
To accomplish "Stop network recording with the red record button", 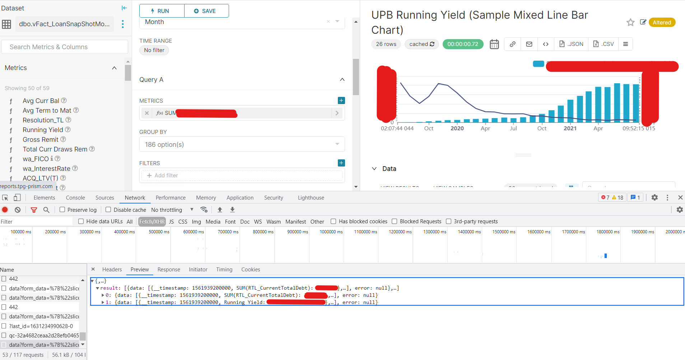I will [5, 210].
